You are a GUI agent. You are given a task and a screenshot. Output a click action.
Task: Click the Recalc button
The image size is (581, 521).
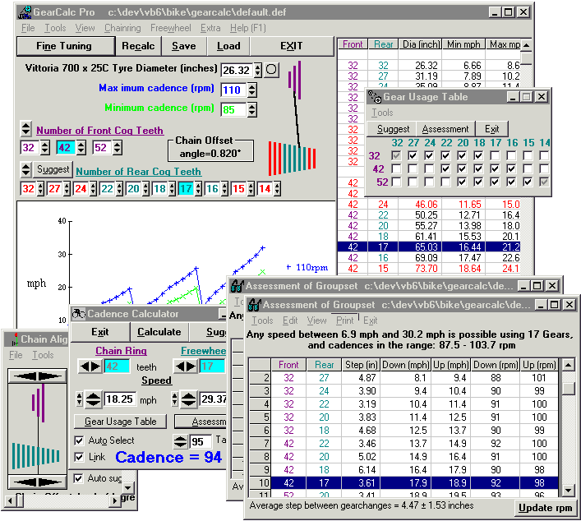point(138,46)
